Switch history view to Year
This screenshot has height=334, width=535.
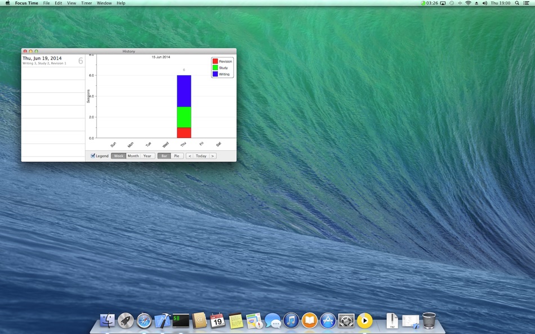pos(148,156)
